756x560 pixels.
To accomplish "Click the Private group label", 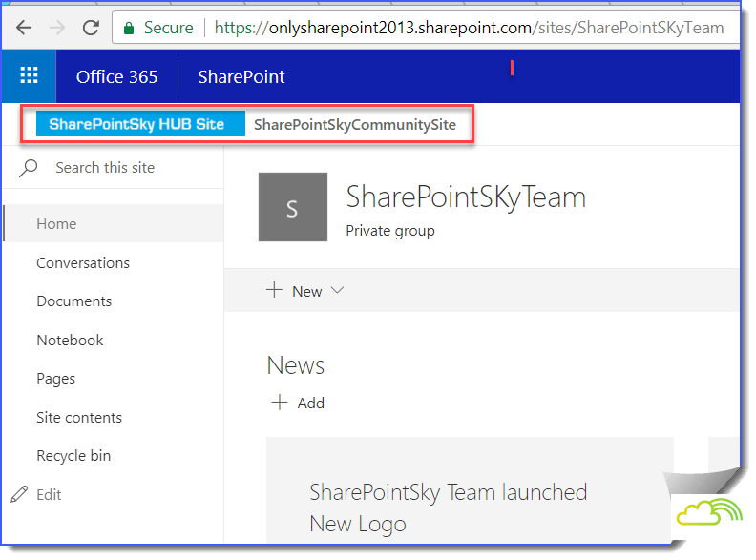I will (x=390, y=231).
